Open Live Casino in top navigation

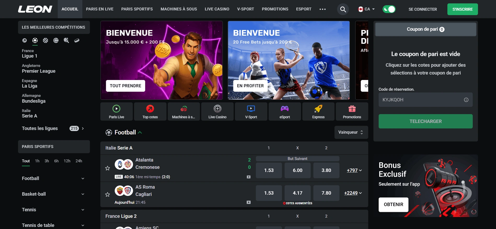tap(217, 9)
